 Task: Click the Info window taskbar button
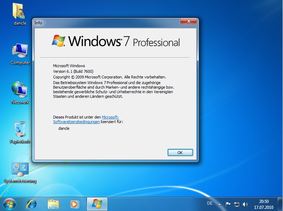[x=97, y=204]
